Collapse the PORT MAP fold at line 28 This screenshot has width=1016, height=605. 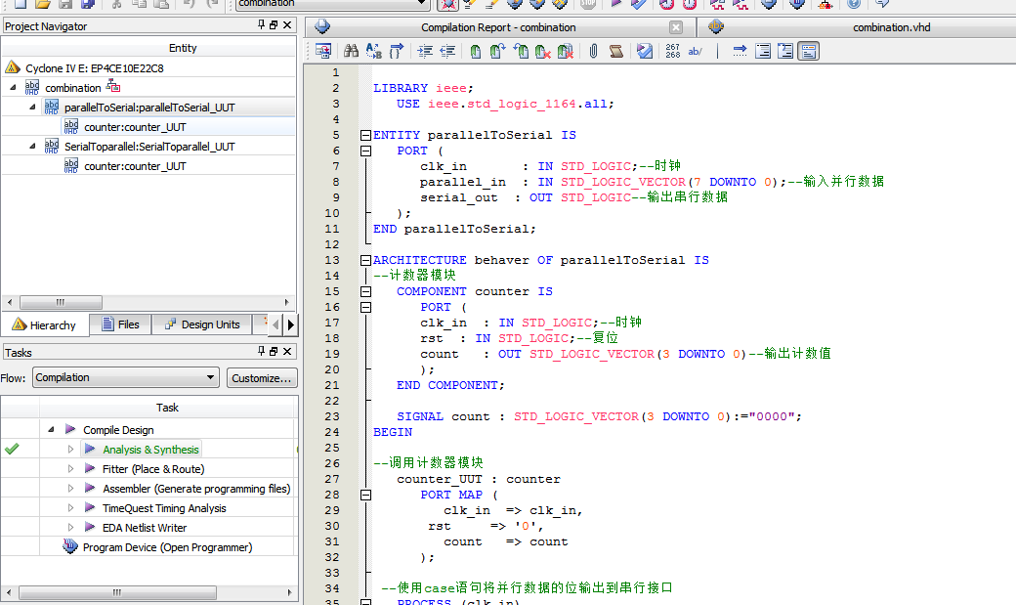coord(365,495)
